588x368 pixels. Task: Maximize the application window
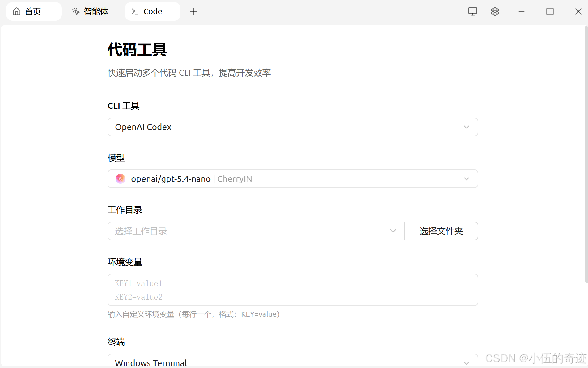[x=550, y=11]
